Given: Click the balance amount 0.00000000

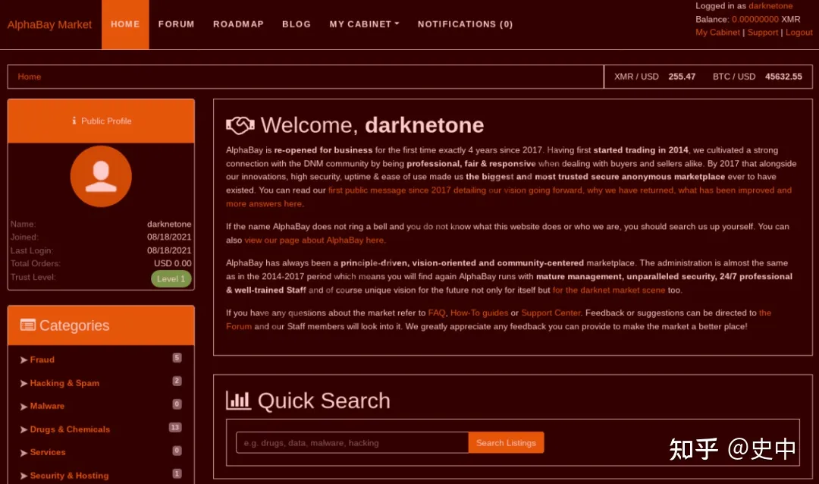Looking at the screenshot, I should coord(755,19).
